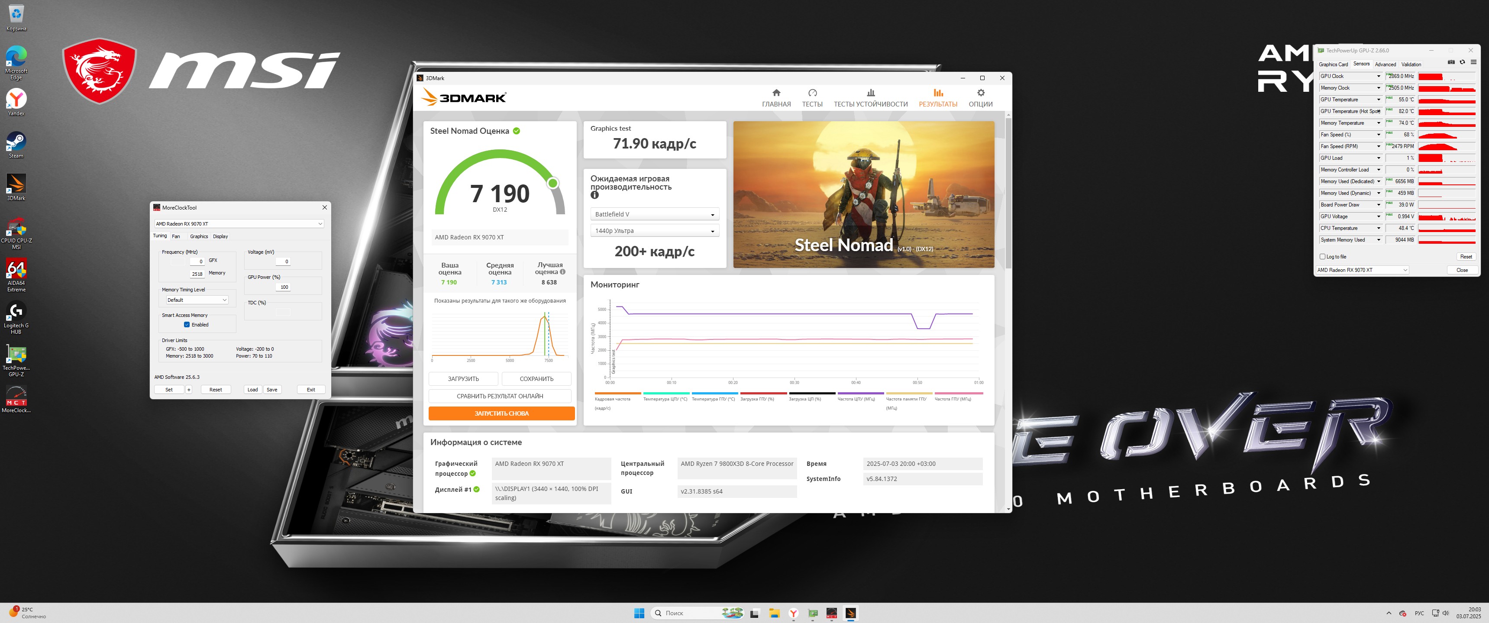The height and width of the screenshot is (623, 1489).
Task: Click GPU Power percent input field
Action: (x=283, y=287)
